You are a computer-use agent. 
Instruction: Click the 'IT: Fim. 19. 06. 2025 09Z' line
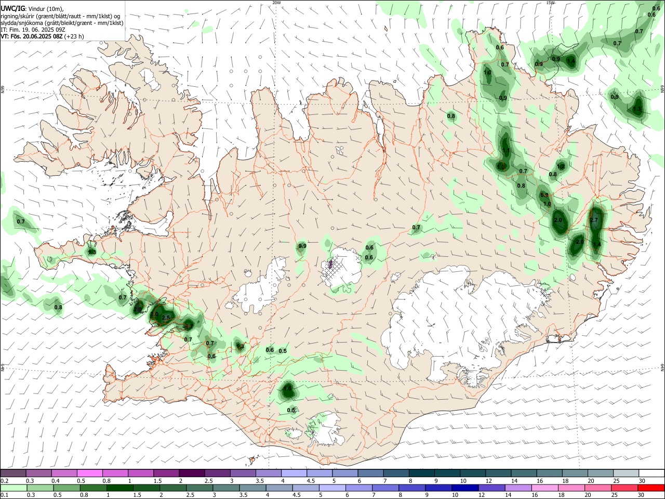point(33,30)
